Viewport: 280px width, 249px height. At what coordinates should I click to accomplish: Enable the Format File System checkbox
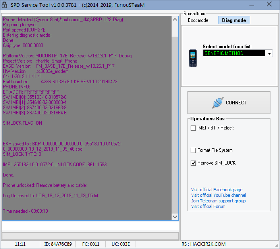pos(193,150)
